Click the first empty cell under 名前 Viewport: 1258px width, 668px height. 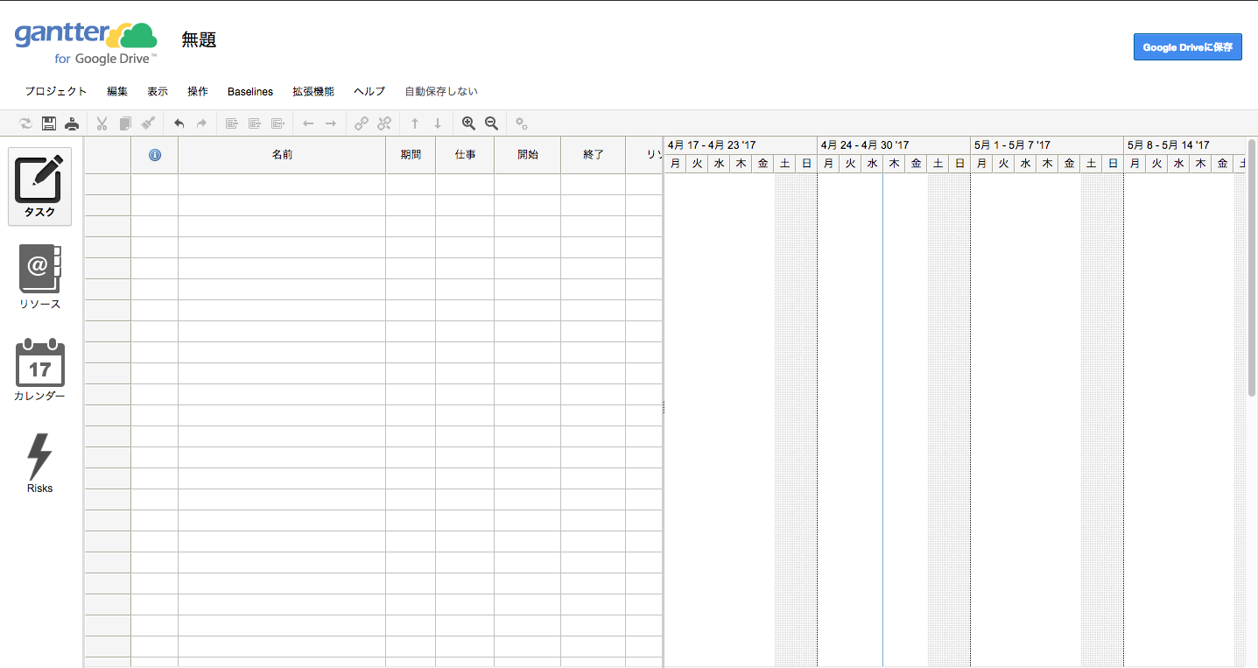click(x=282, y=184)
